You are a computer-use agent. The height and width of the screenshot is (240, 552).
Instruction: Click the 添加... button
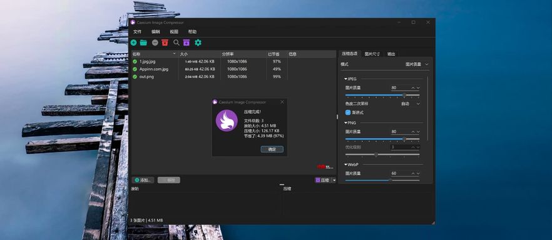click(143, 180)
